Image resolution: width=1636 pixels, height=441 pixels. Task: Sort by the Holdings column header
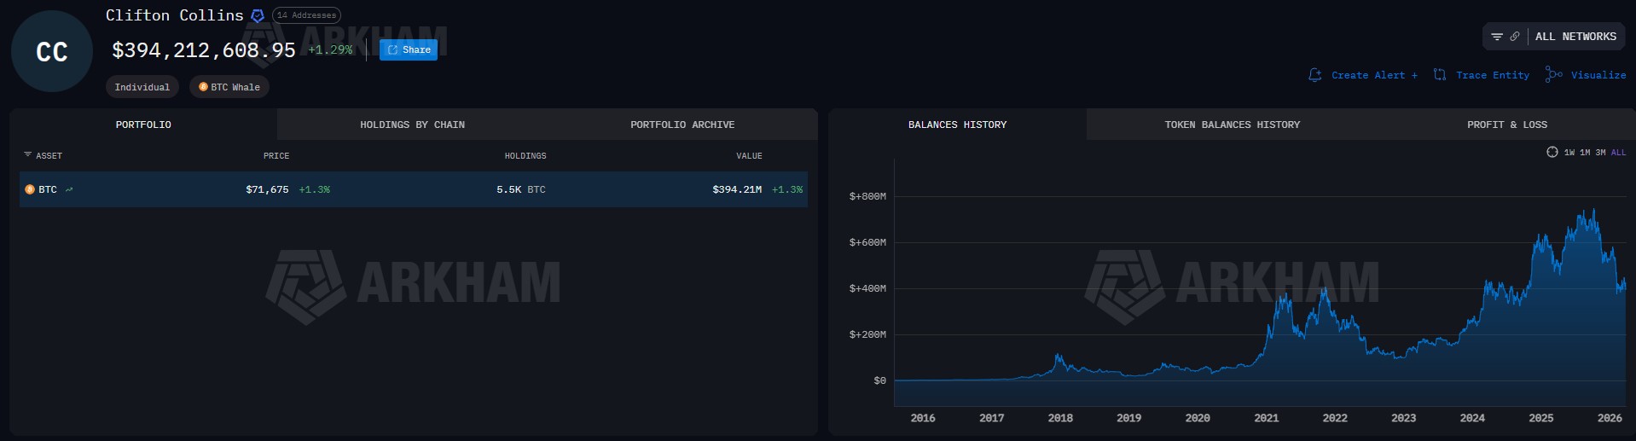click(525, 156)
